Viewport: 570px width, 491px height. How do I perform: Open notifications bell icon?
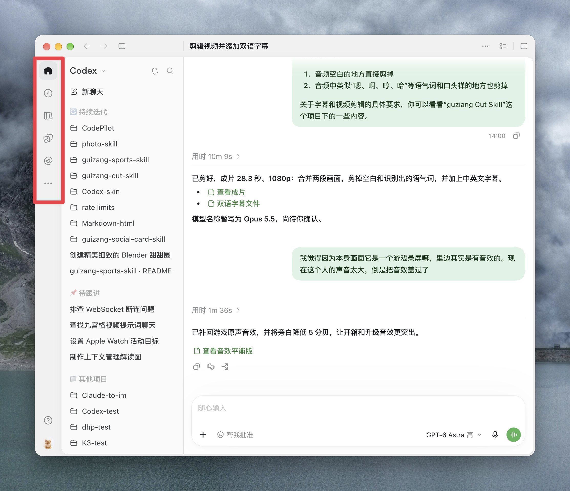click(x=155, y=71)
